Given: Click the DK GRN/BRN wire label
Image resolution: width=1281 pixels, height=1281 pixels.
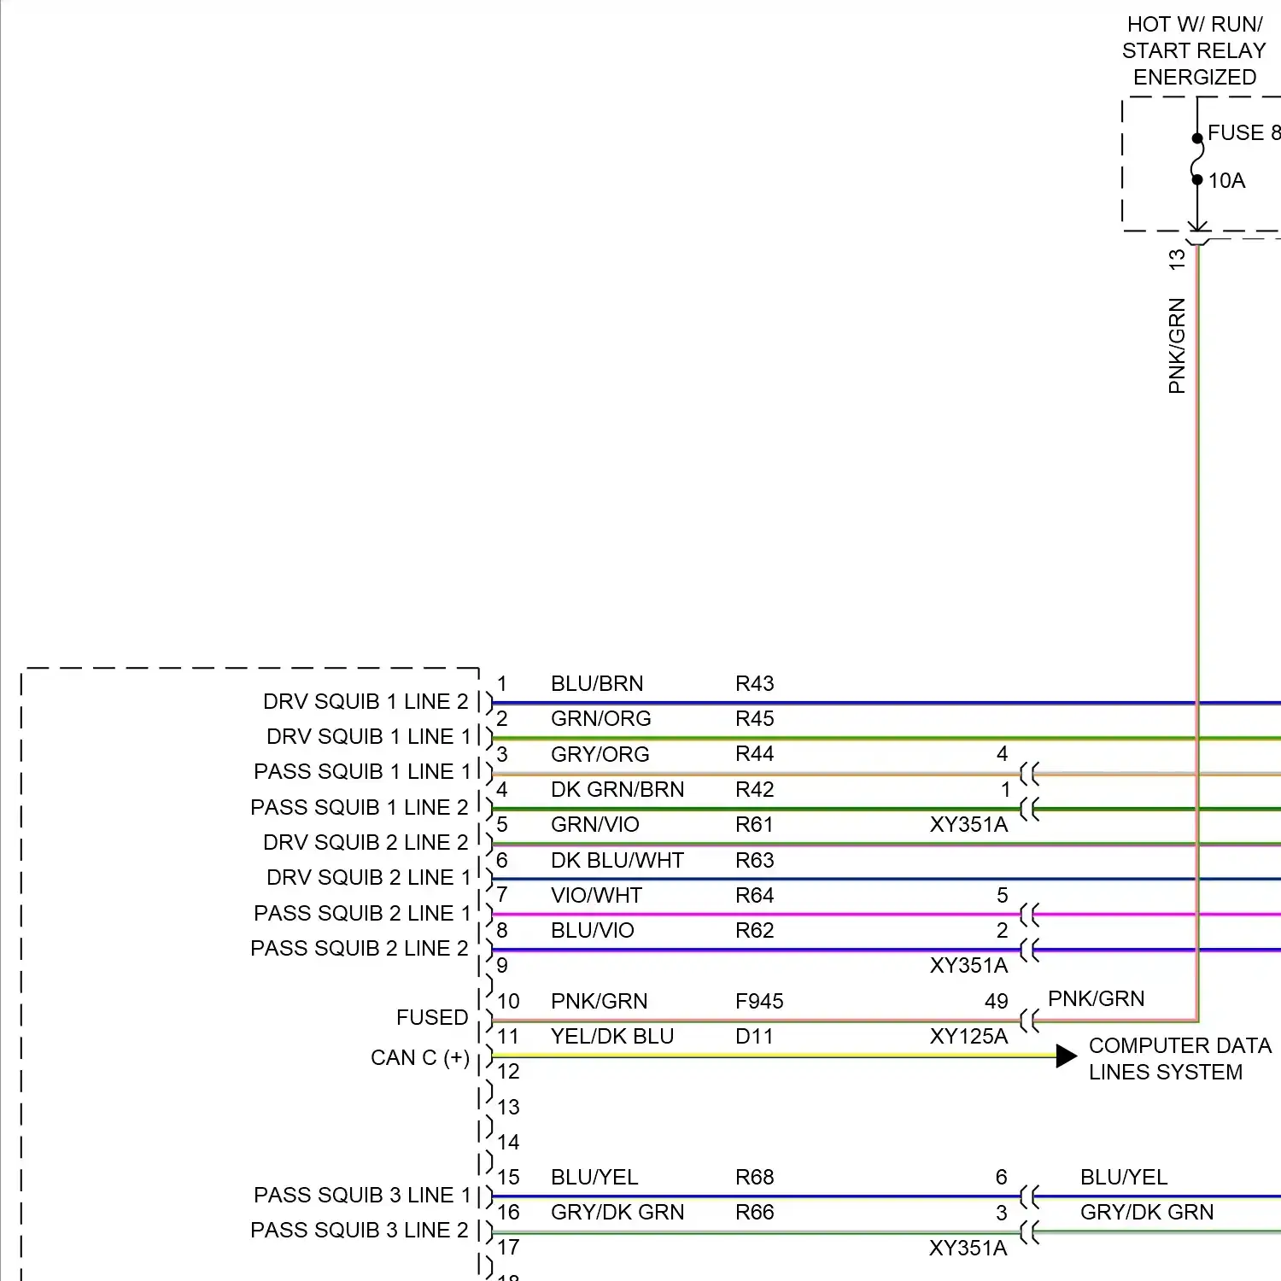Looking at the screenshot, I should [x=617, y=790].
